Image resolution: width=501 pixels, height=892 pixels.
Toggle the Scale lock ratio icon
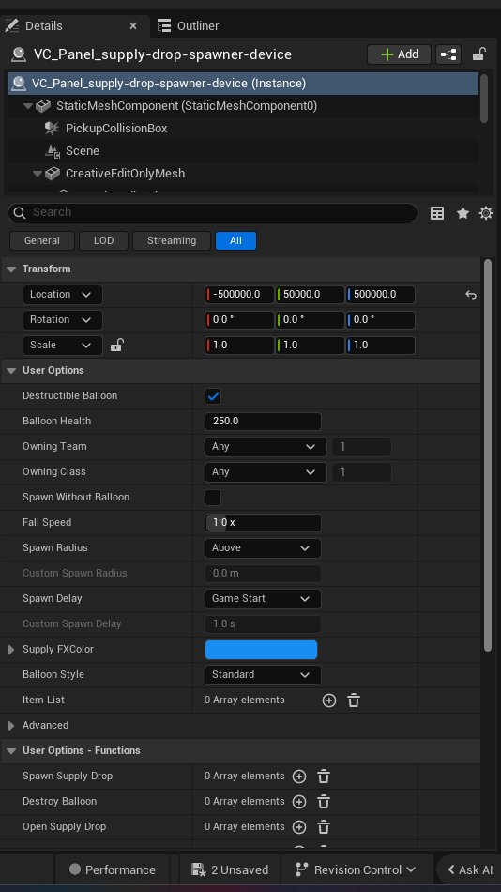click(116, 345)
